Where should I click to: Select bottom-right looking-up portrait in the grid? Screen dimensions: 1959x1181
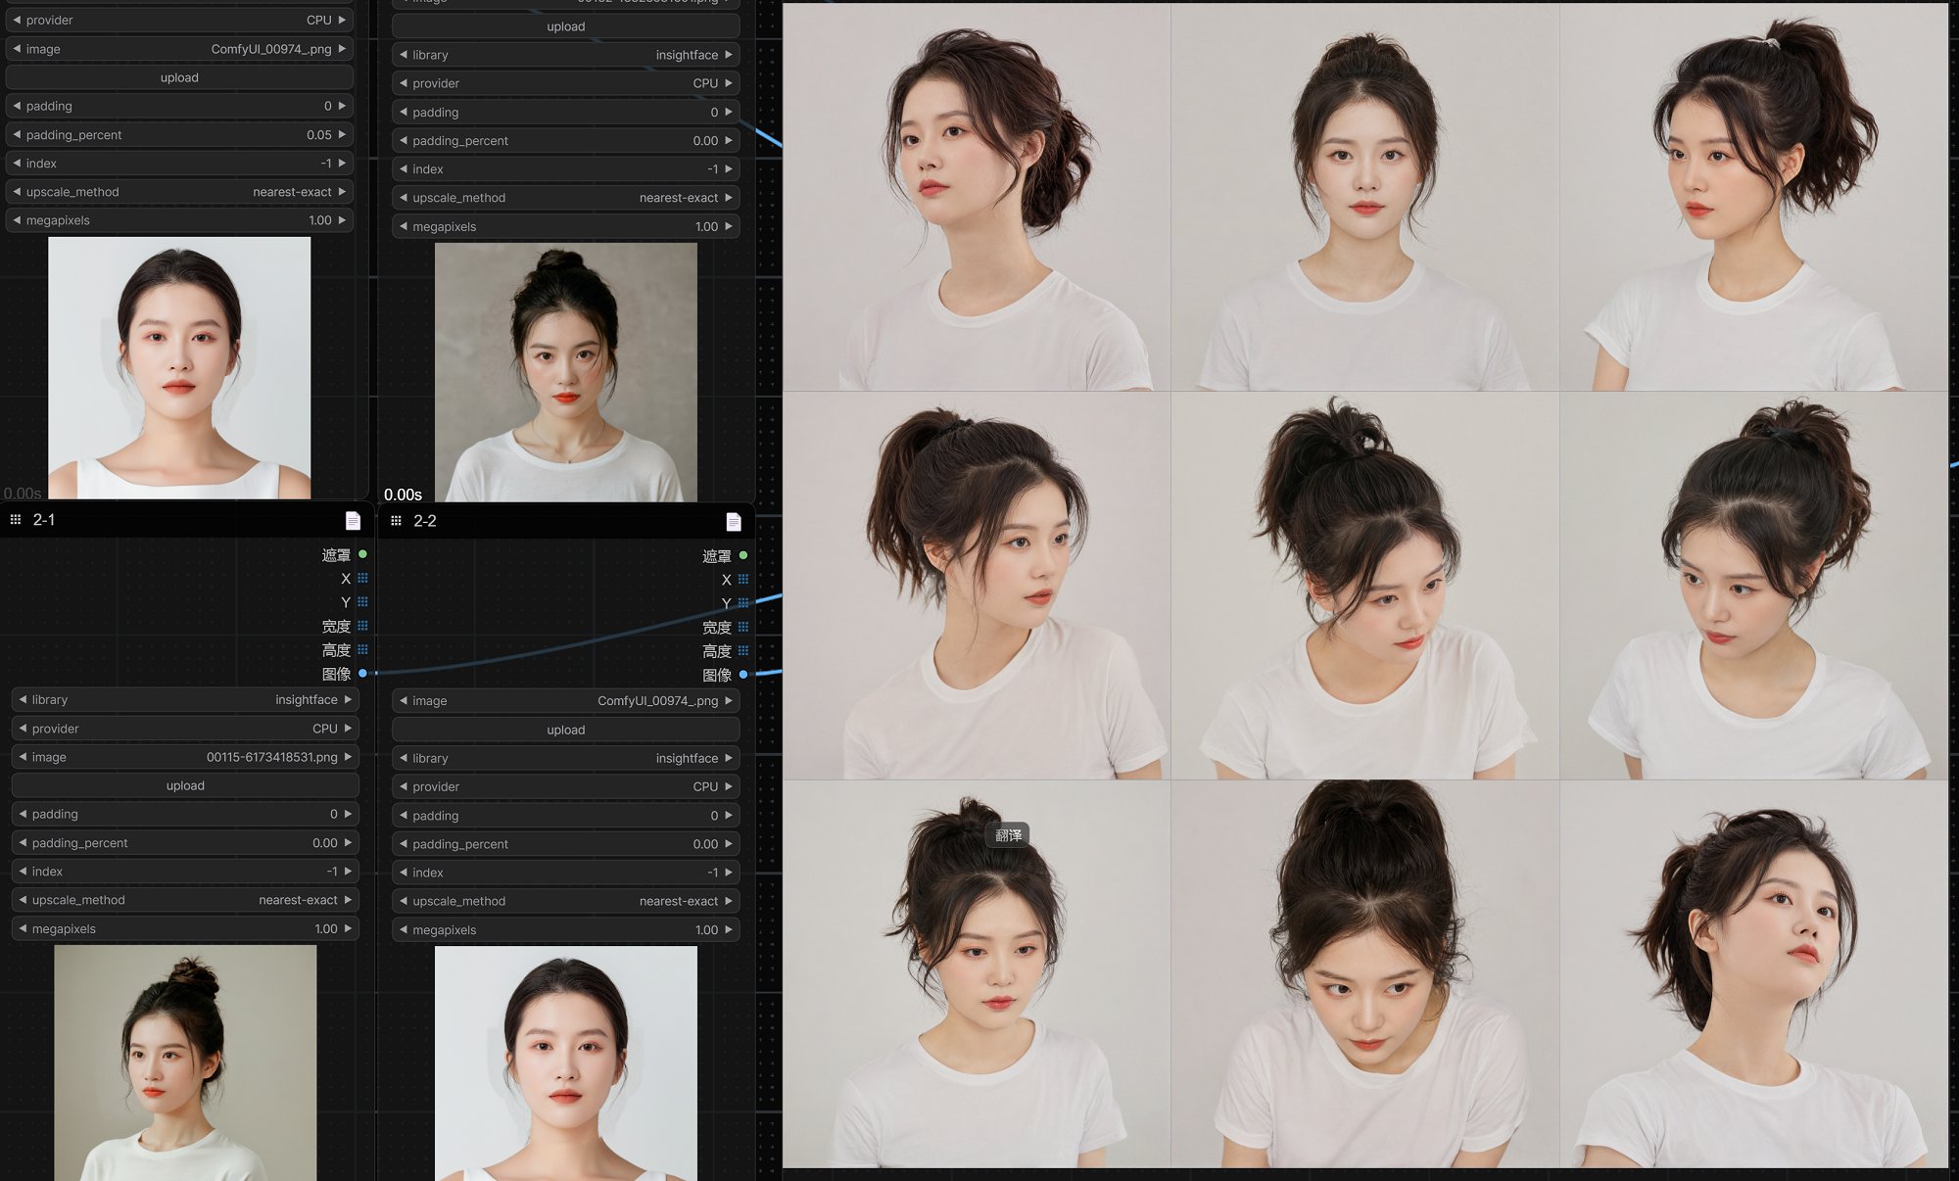(x=1754, y=973)
